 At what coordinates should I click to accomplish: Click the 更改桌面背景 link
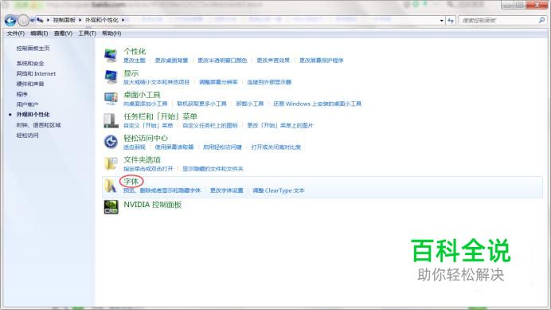pos(171,61)
